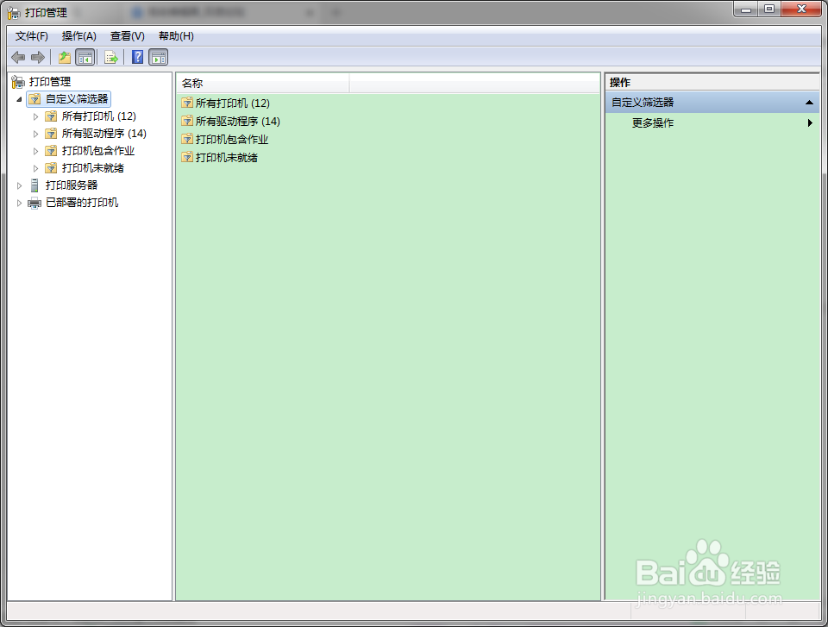Click the icon of 所有驱动程序 (14) in center list
The height and width of the screenshot is (627, 828).
tap(187, 121)
